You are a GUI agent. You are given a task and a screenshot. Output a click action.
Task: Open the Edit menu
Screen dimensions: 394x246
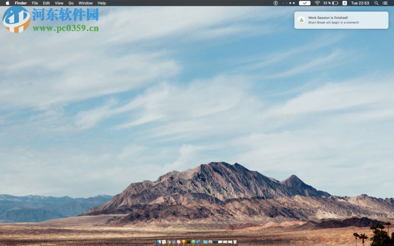point(46,3)
